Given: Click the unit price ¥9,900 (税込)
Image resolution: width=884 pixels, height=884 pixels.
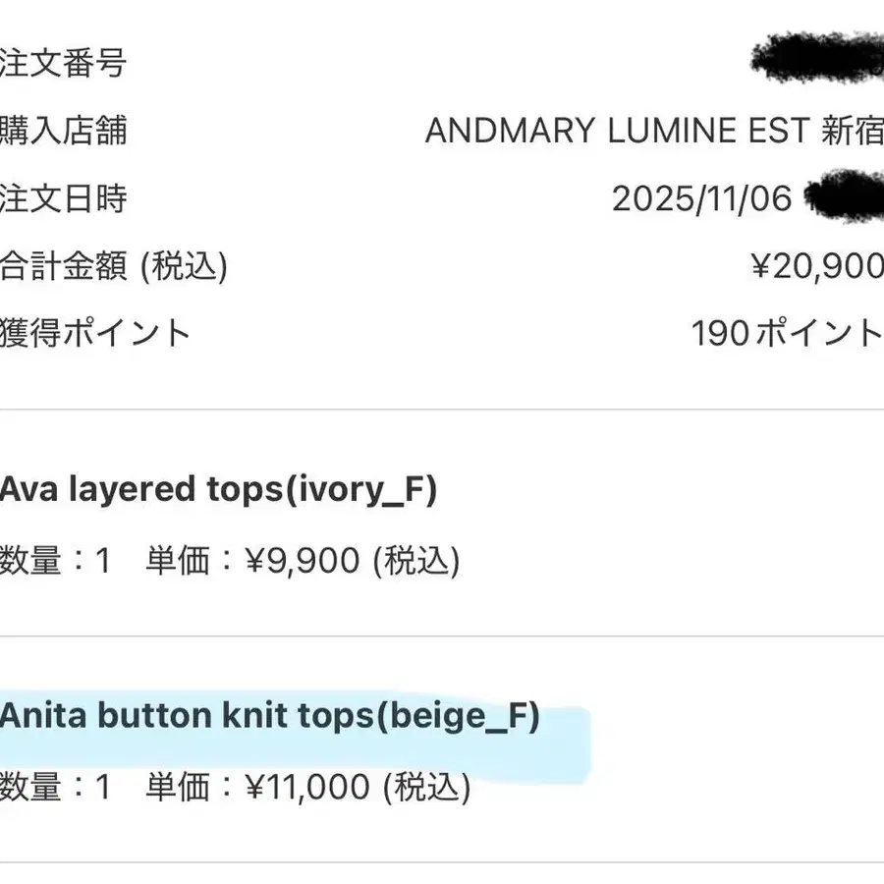Looking at the screenshot, I should tap(303, 560).
